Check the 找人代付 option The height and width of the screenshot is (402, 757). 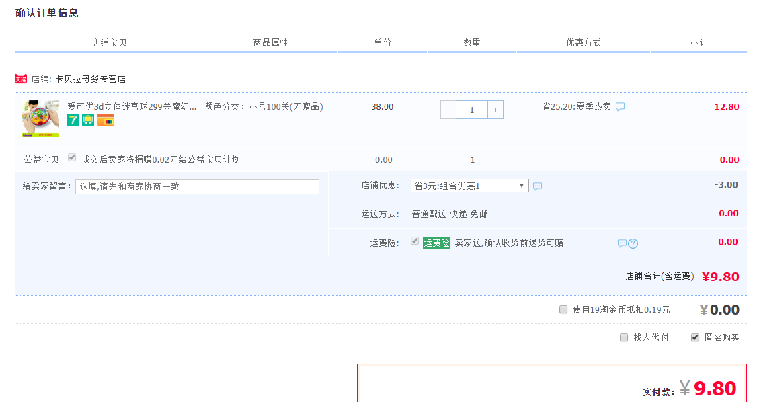coord(624,337)
